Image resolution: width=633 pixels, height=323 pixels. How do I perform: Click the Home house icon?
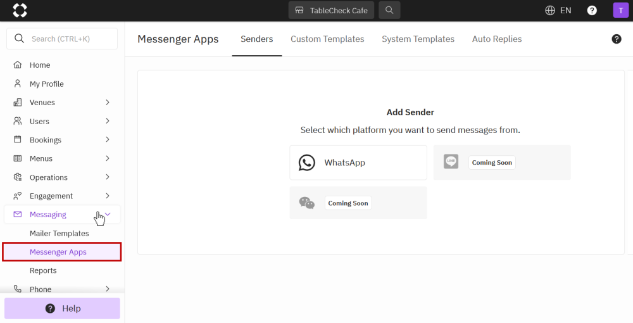point(17,65)
